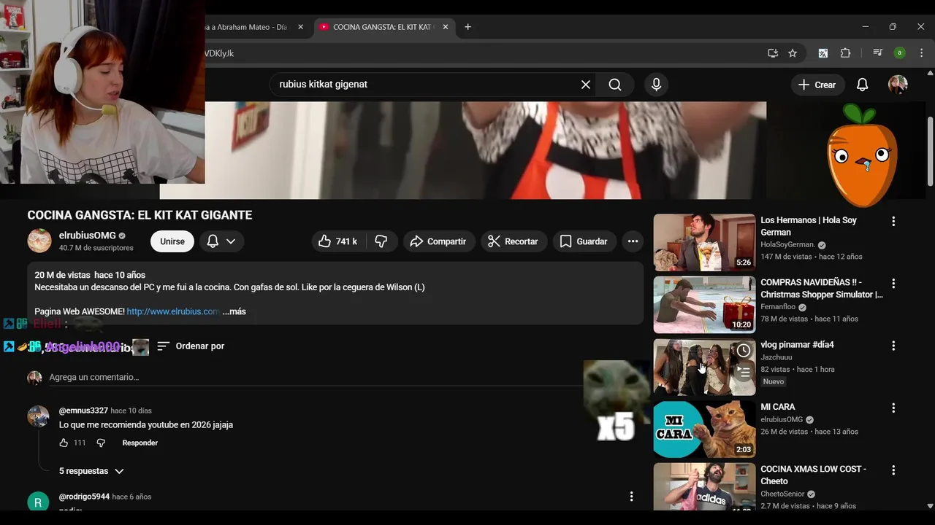
Task: Focus the Agrega un comentario field
Action: [x=314, y=377]
